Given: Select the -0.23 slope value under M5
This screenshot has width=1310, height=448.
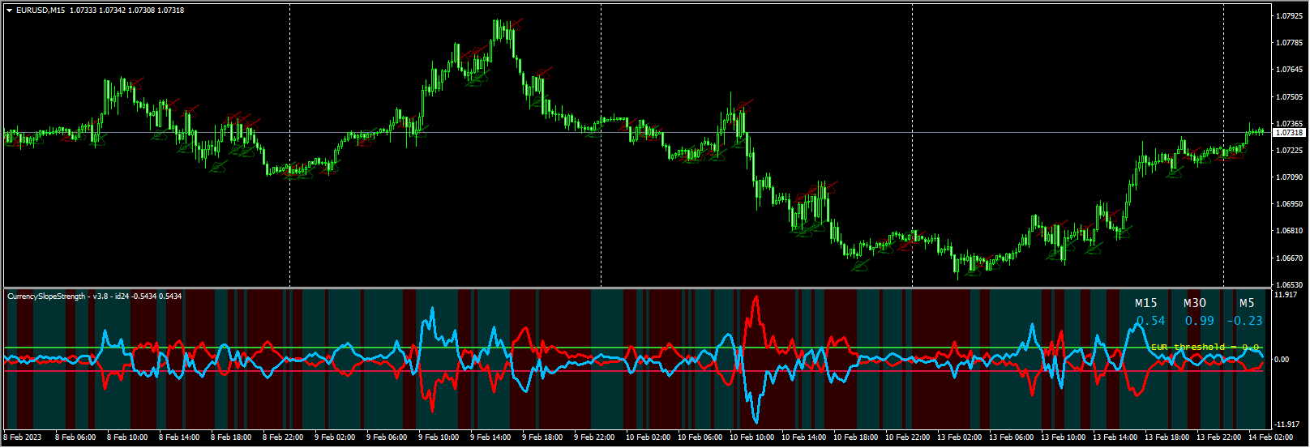Looking at the screenshot, I should 1244,321.
